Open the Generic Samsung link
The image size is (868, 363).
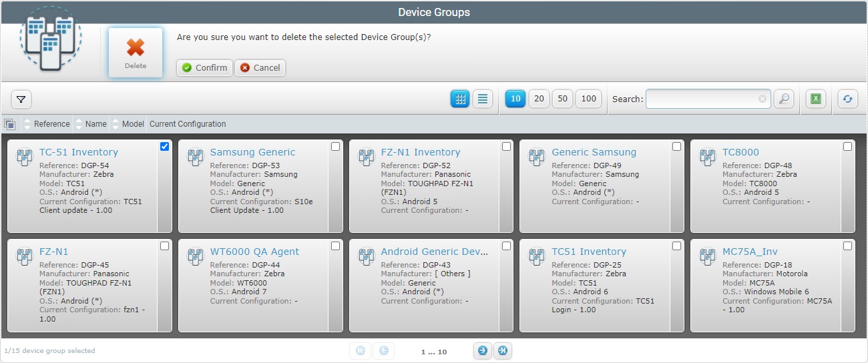click(594, 152)
